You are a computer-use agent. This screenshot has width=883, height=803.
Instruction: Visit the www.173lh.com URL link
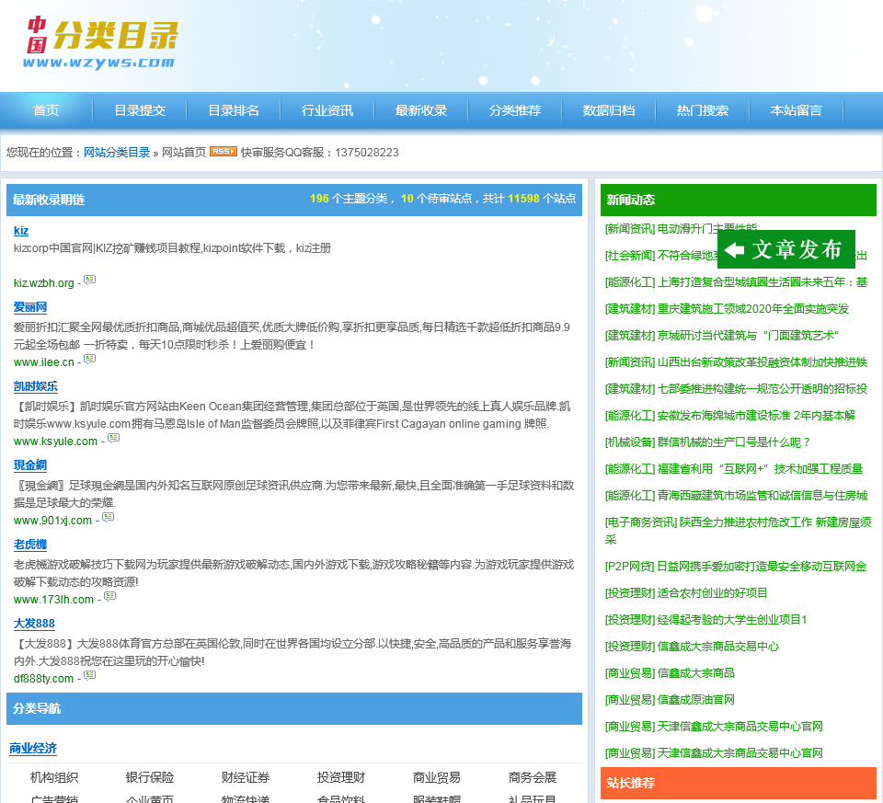[53, 599]
